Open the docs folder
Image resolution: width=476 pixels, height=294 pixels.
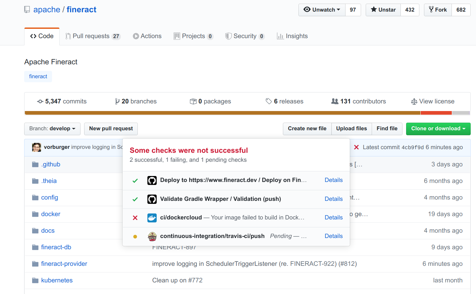(x=48, y=231)
